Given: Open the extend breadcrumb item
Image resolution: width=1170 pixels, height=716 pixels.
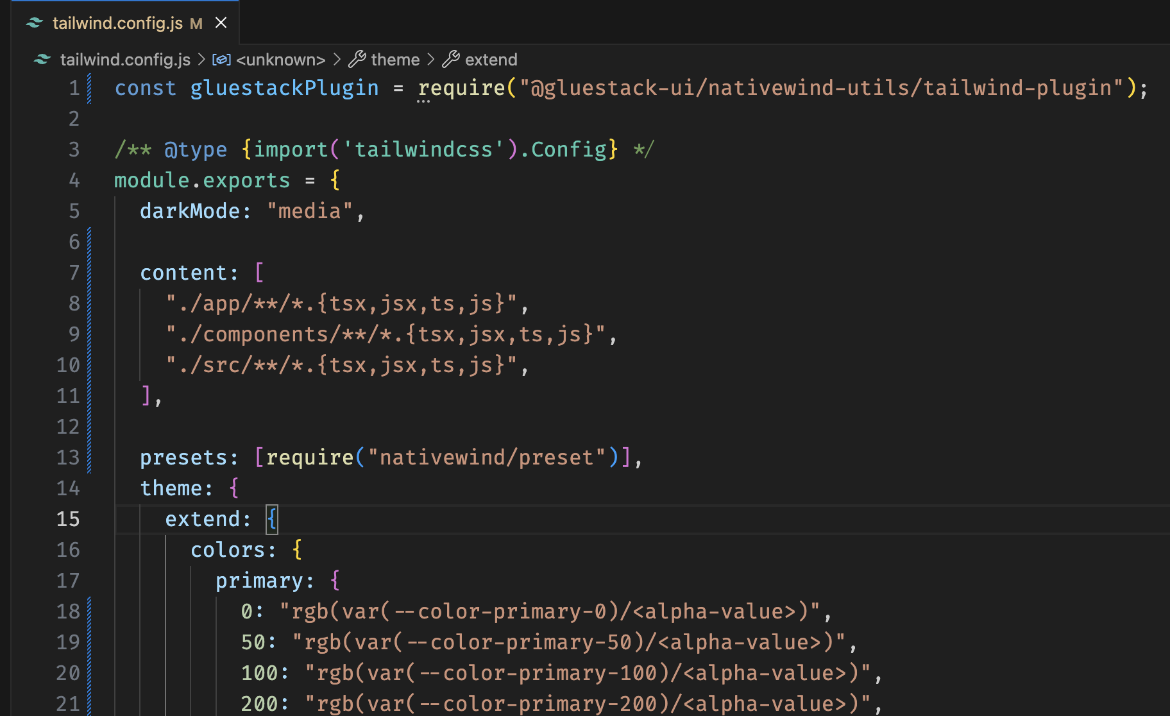Looking at the screenshot, I should point(491,60).
